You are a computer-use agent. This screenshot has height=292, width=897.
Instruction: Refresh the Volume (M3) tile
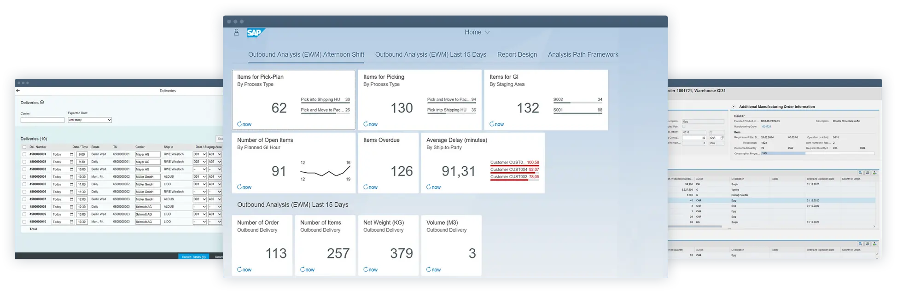point(433,270)
